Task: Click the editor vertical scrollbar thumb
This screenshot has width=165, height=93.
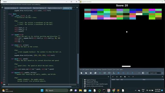Action: [78, 69]
